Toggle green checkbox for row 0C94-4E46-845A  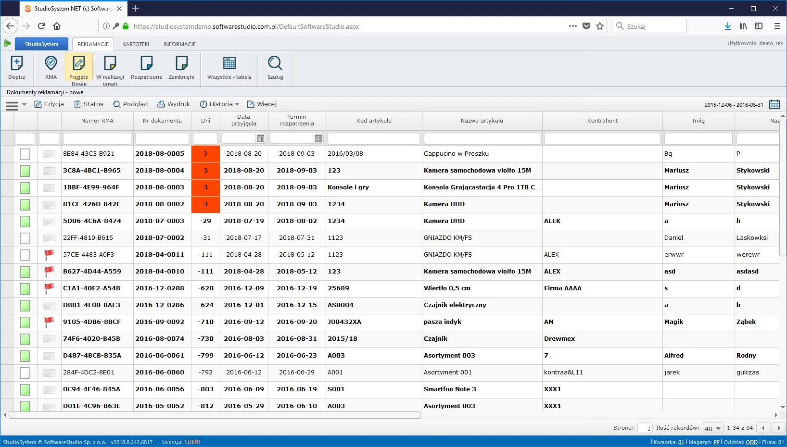(x=25, y=389)
